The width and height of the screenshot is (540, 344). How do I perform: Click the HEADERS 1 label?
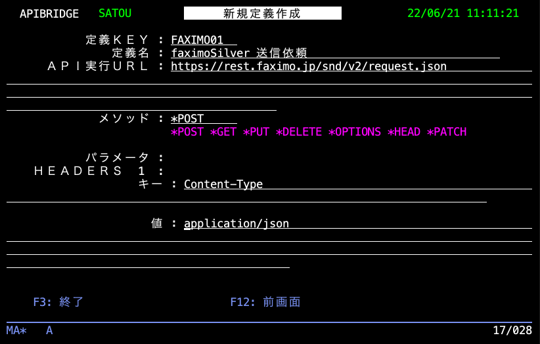coord(89,171)
